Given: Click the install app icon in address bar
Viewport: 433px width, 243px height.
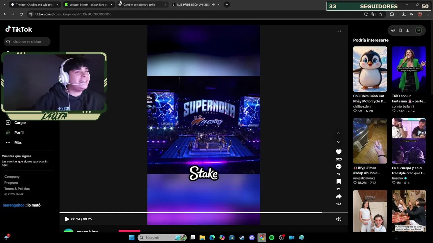Looking at the screenshot, I should point(366,14).
